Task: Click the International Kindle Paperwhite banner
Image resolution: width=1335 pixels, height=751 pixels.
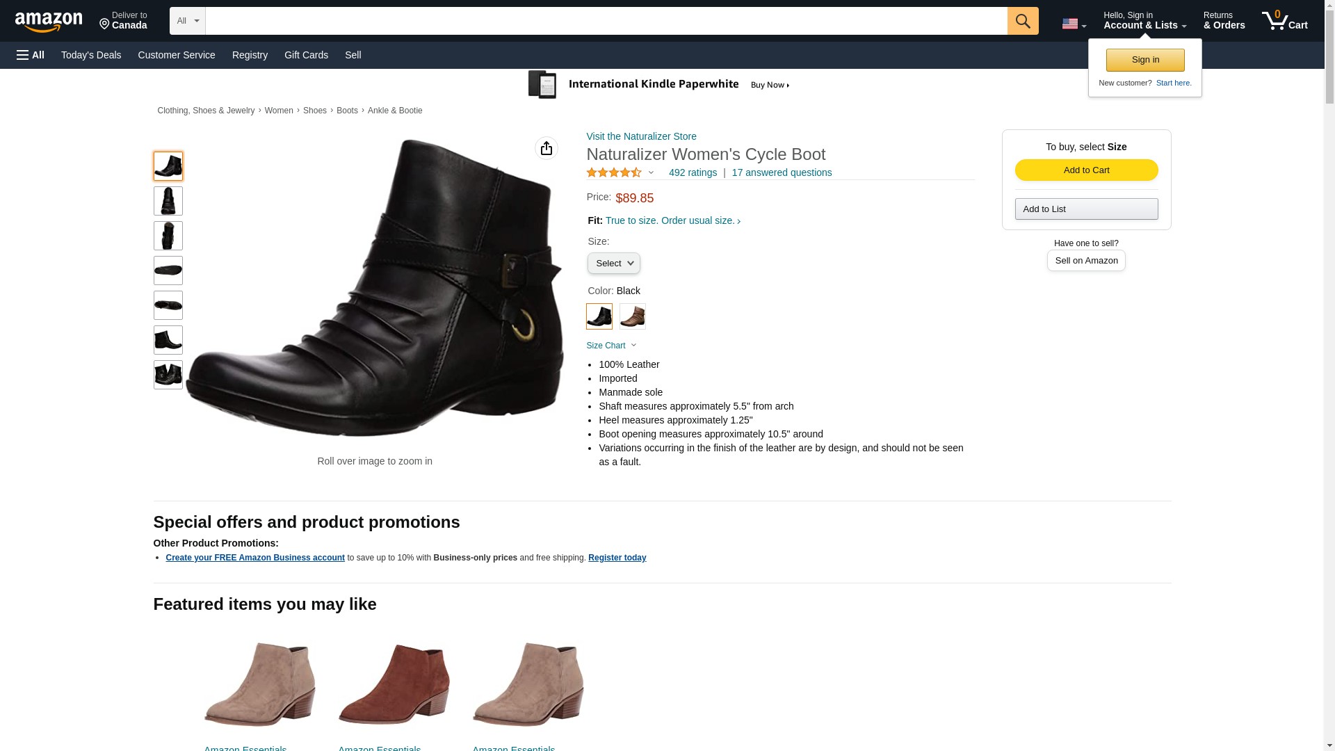Action: coord(658,85)
